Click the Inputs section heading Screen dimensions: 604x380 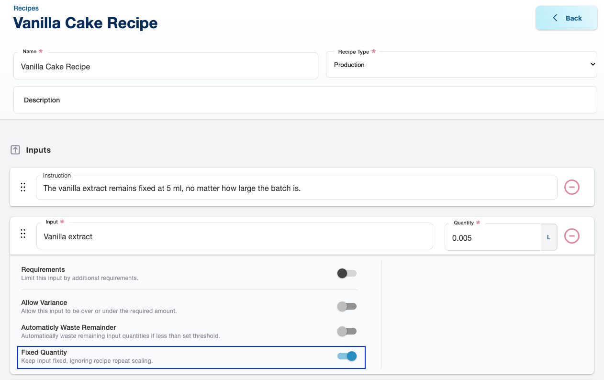click(x=38, y=150)
